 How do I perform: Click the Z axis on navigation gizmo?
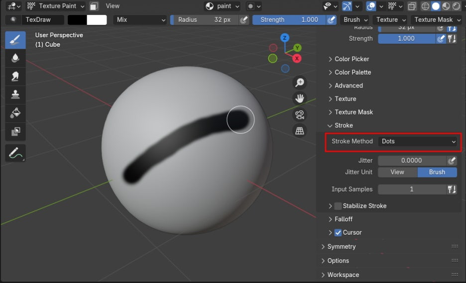pos(285,38)
